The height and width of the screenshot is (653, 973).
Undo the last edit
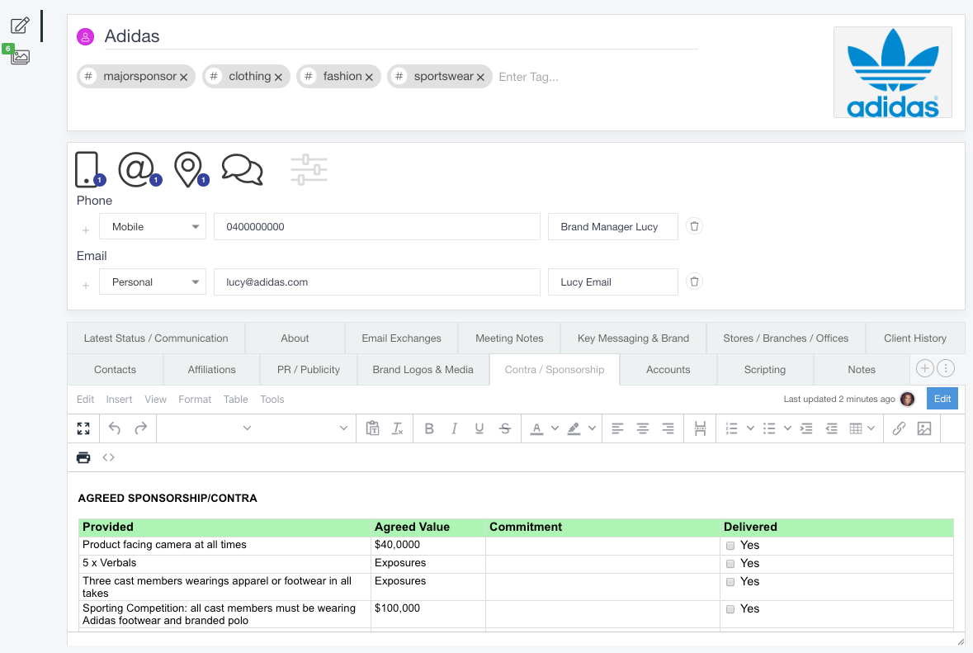[x=114, y=428]
